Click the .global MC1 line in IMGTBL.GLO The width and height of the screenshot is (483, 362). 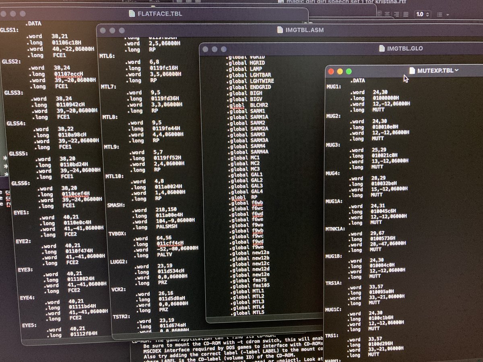coord(244,158)
